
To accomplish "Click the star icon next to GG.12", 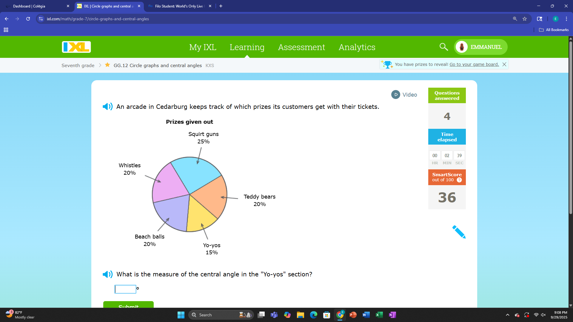I will [107, 65].
